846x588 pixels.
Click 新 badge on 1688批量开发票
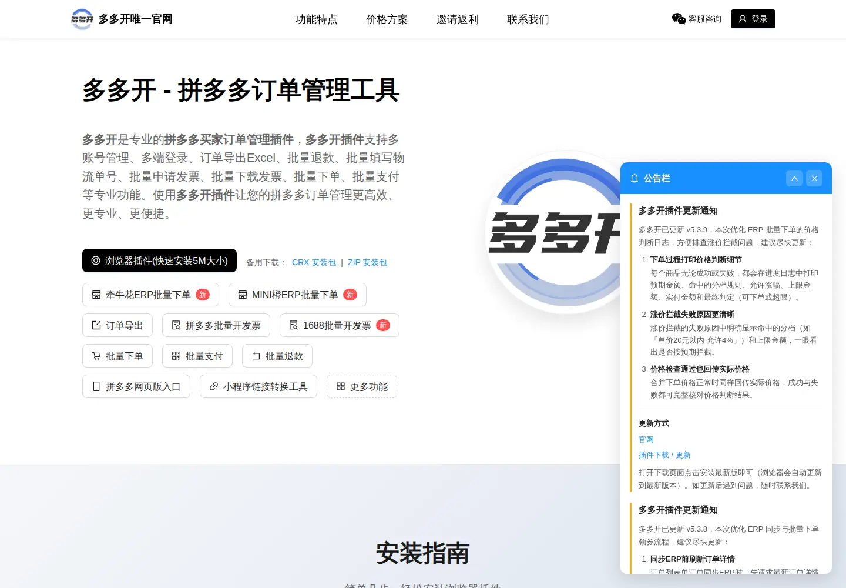383,325
